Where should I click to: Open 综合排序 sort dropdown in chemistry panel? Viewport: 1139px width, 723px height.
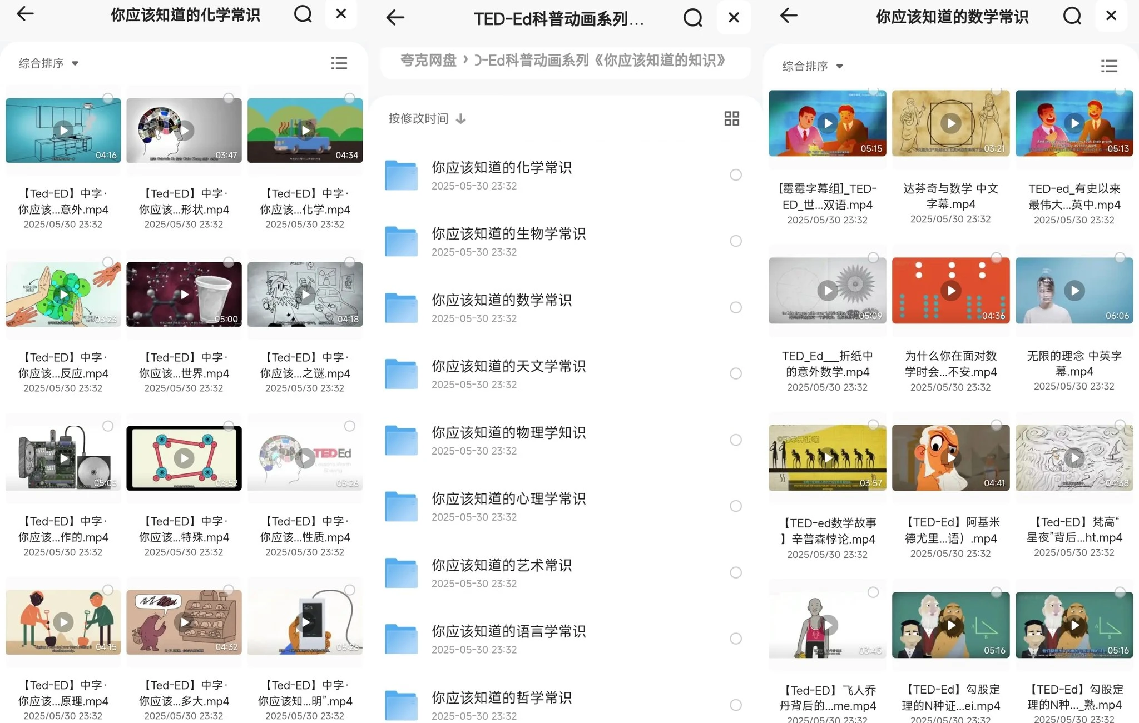(48, 63)
